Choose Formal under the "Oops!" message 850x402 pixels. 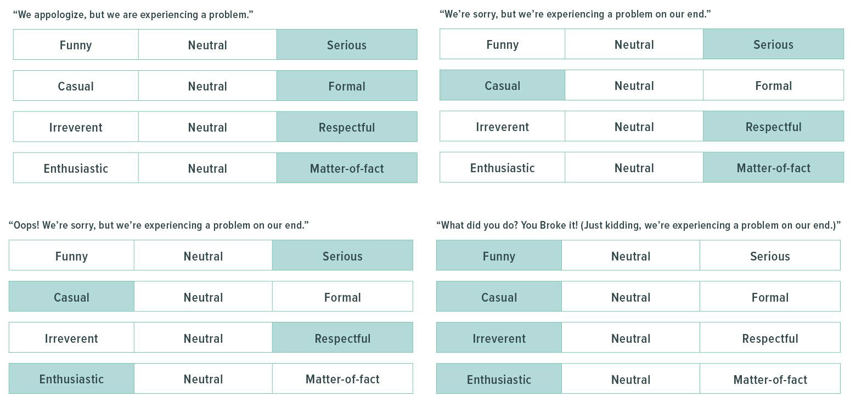(342, 297)
